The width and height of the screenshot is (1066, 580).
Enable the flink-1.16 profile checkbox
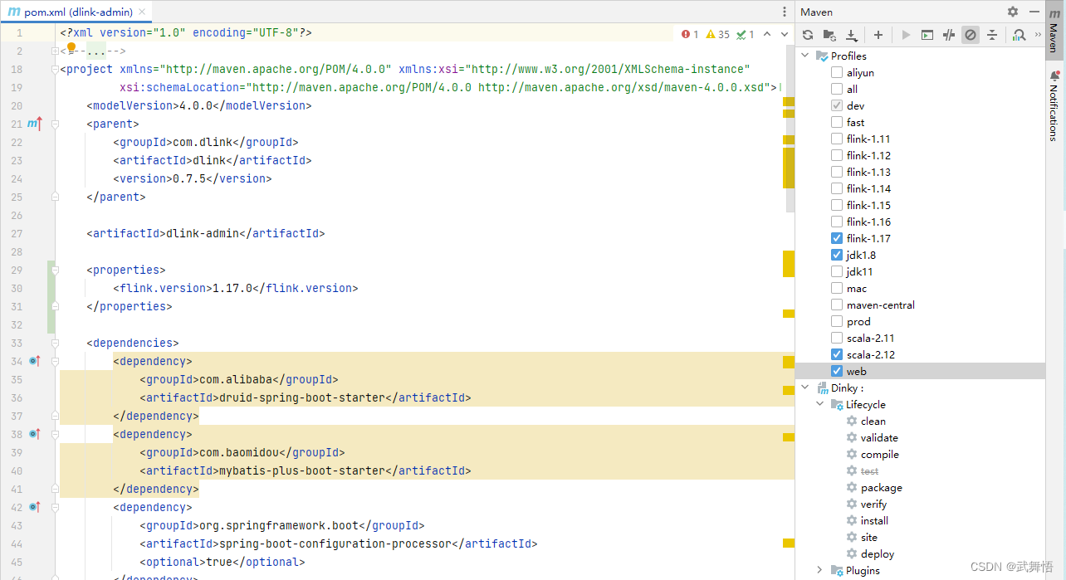click(837, 222)
